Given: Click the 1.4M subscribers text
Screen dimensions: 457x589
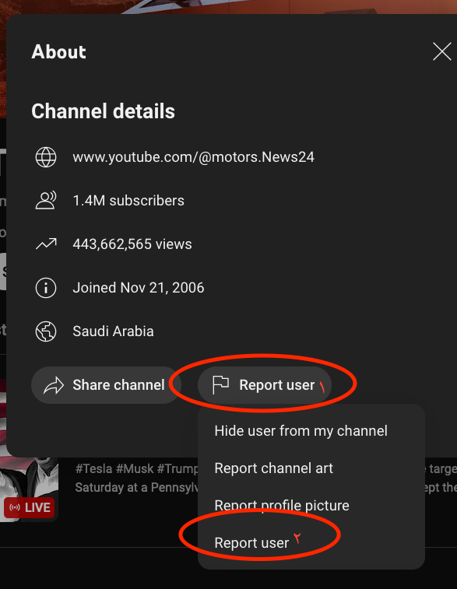Looking at the screenshot, I should click(x=128, y=201).
